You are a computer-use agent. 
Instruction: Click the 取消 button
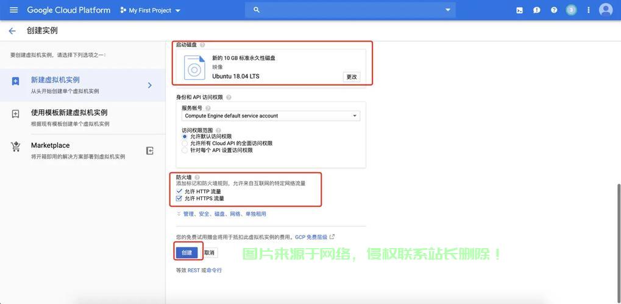tap(209, 252)
